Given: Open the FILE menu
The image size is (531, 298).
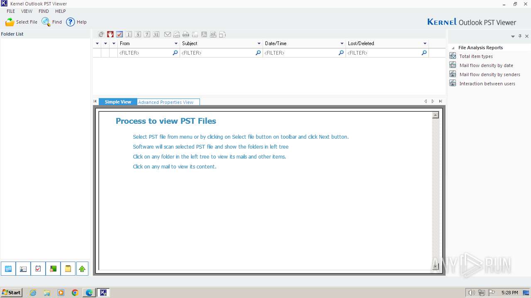Looking at the screenshot, I should click(x=11, y=11).
